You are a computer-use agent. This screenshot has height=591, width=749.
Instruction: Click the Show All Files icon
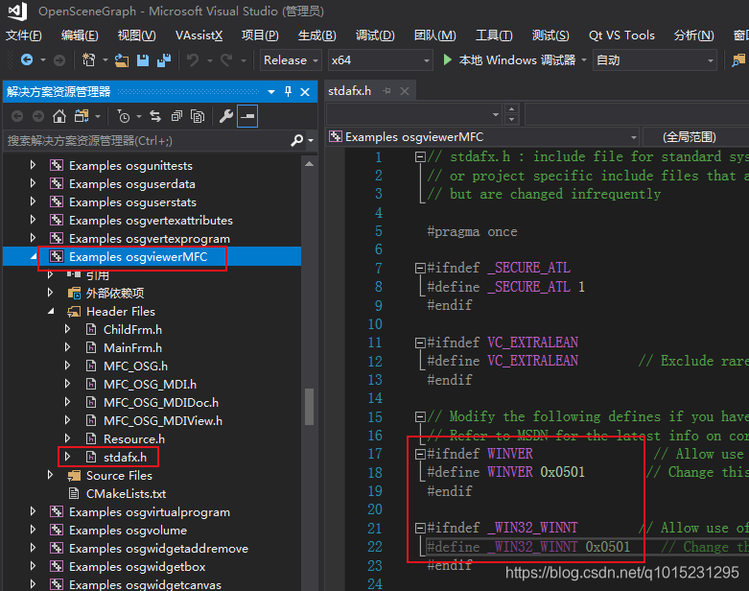[198, 116]
